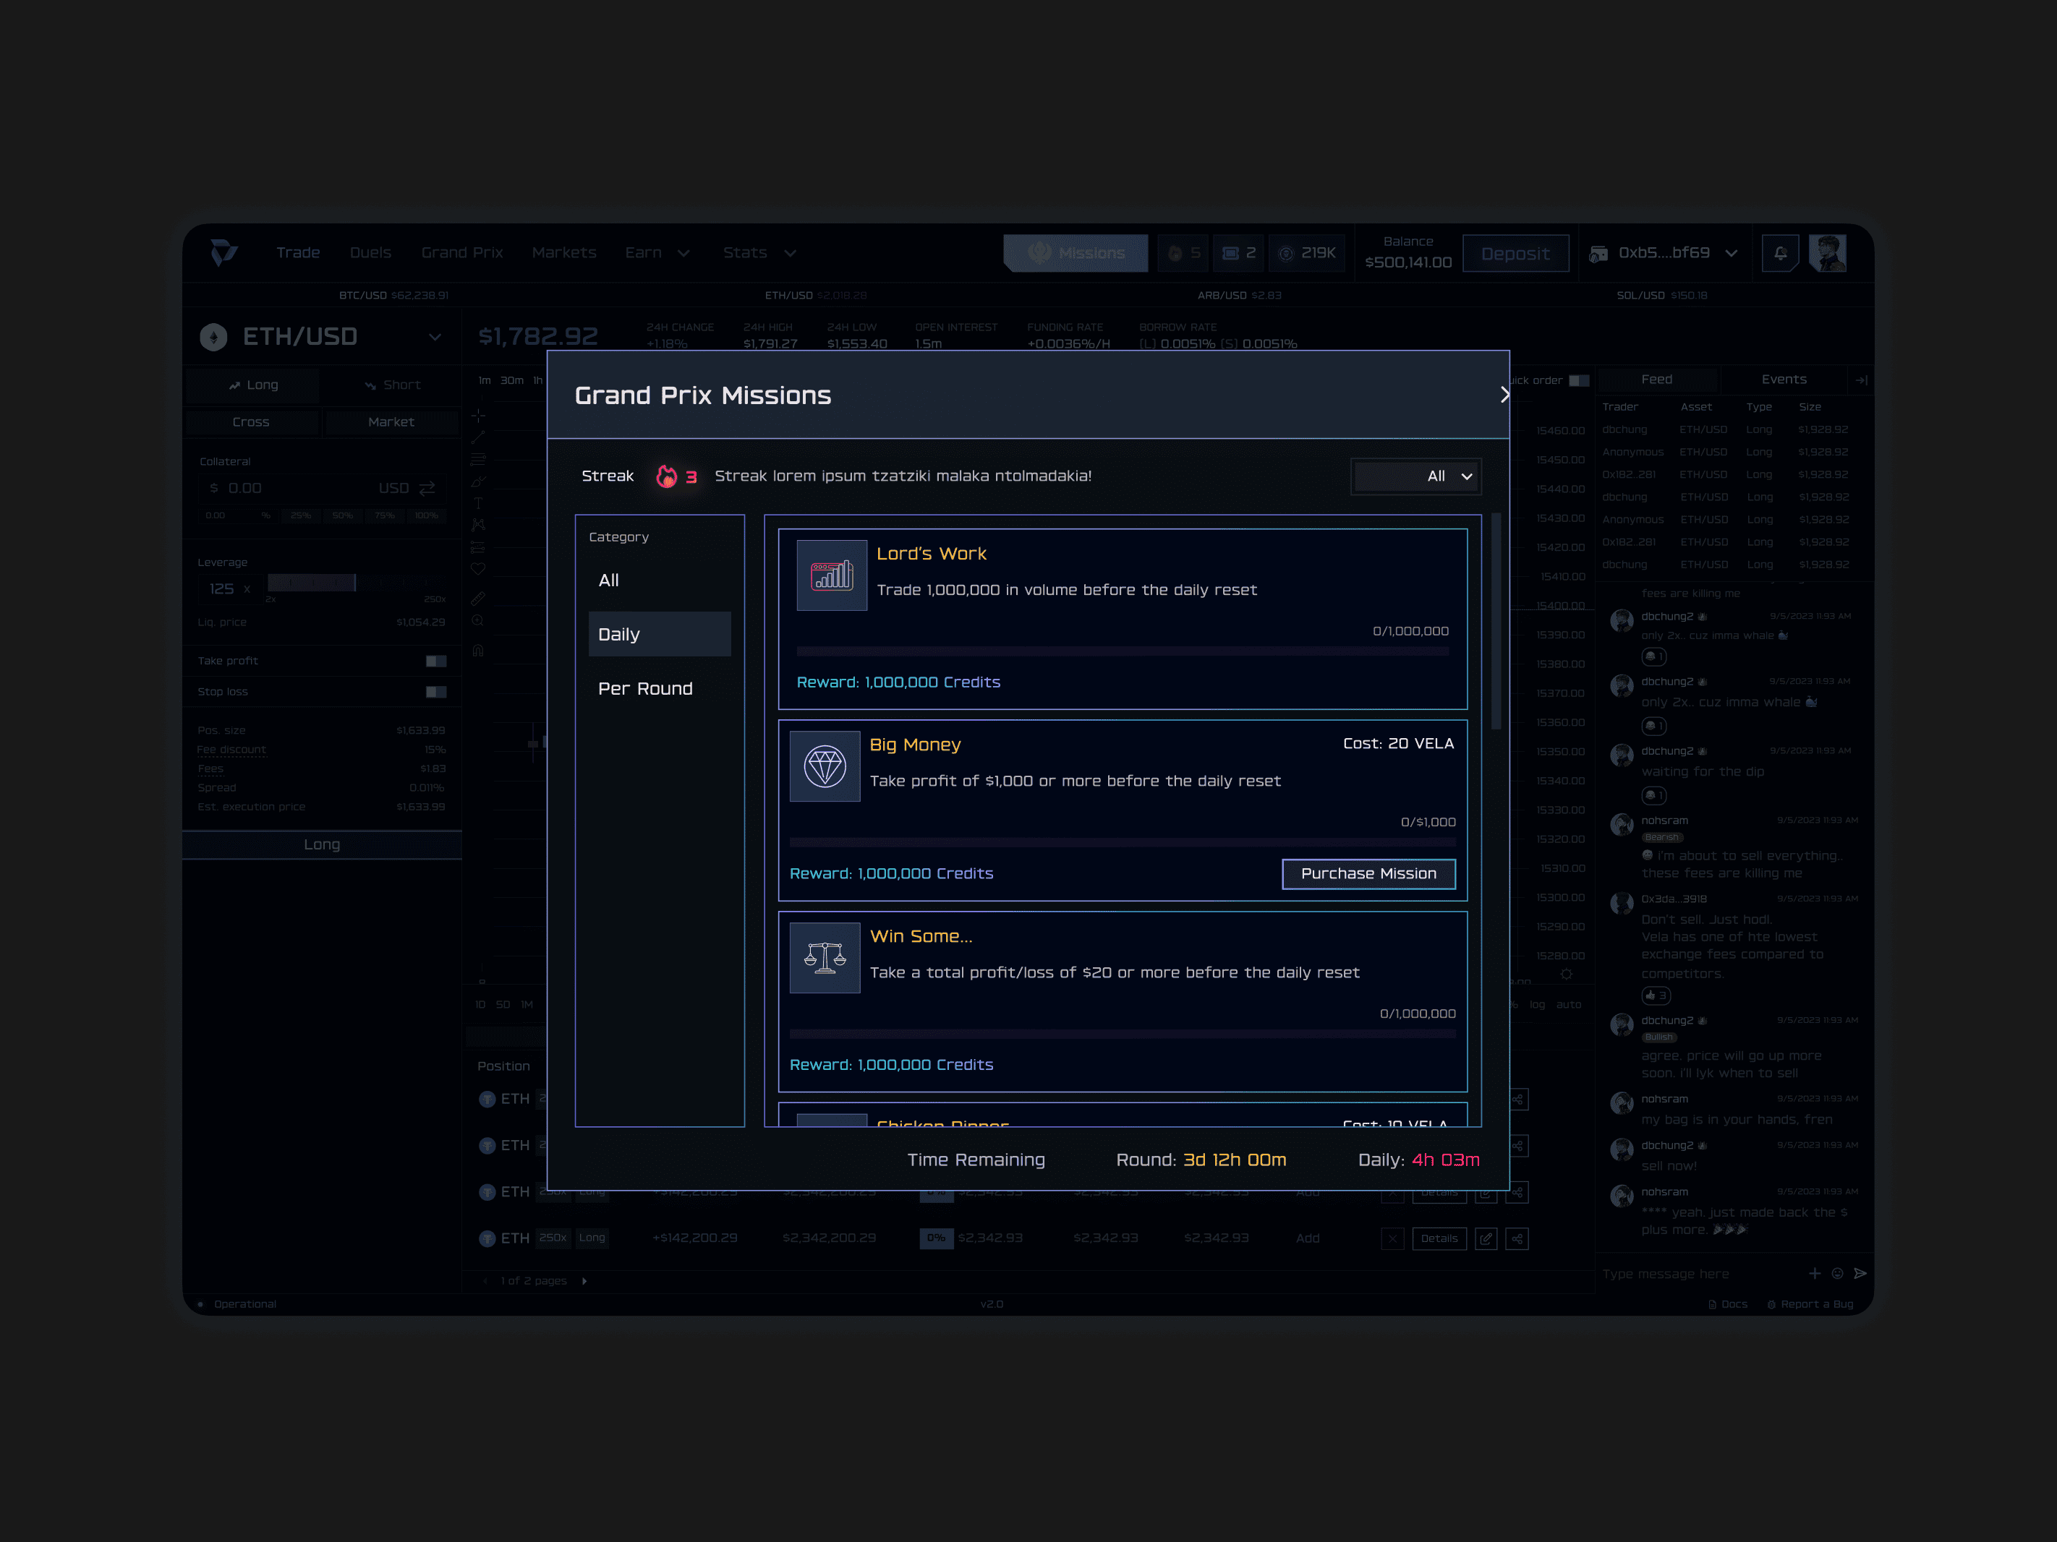2057x1542 pixels.
Task: Click the Report a Bug link
Action: click(x=1810, y=1304)
